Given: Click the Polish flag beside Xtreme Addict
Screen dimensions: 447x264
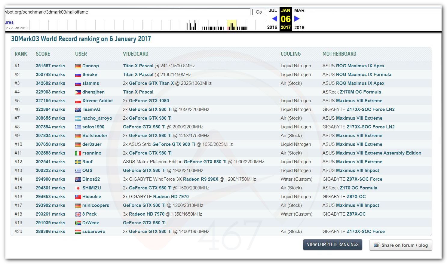Looking at the screenshot, I should 78,101.
